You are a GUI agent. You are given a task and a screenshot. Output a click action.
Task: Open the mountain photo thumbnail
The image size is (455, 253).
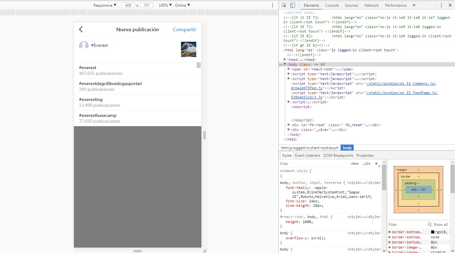click(x=189, y=49)
